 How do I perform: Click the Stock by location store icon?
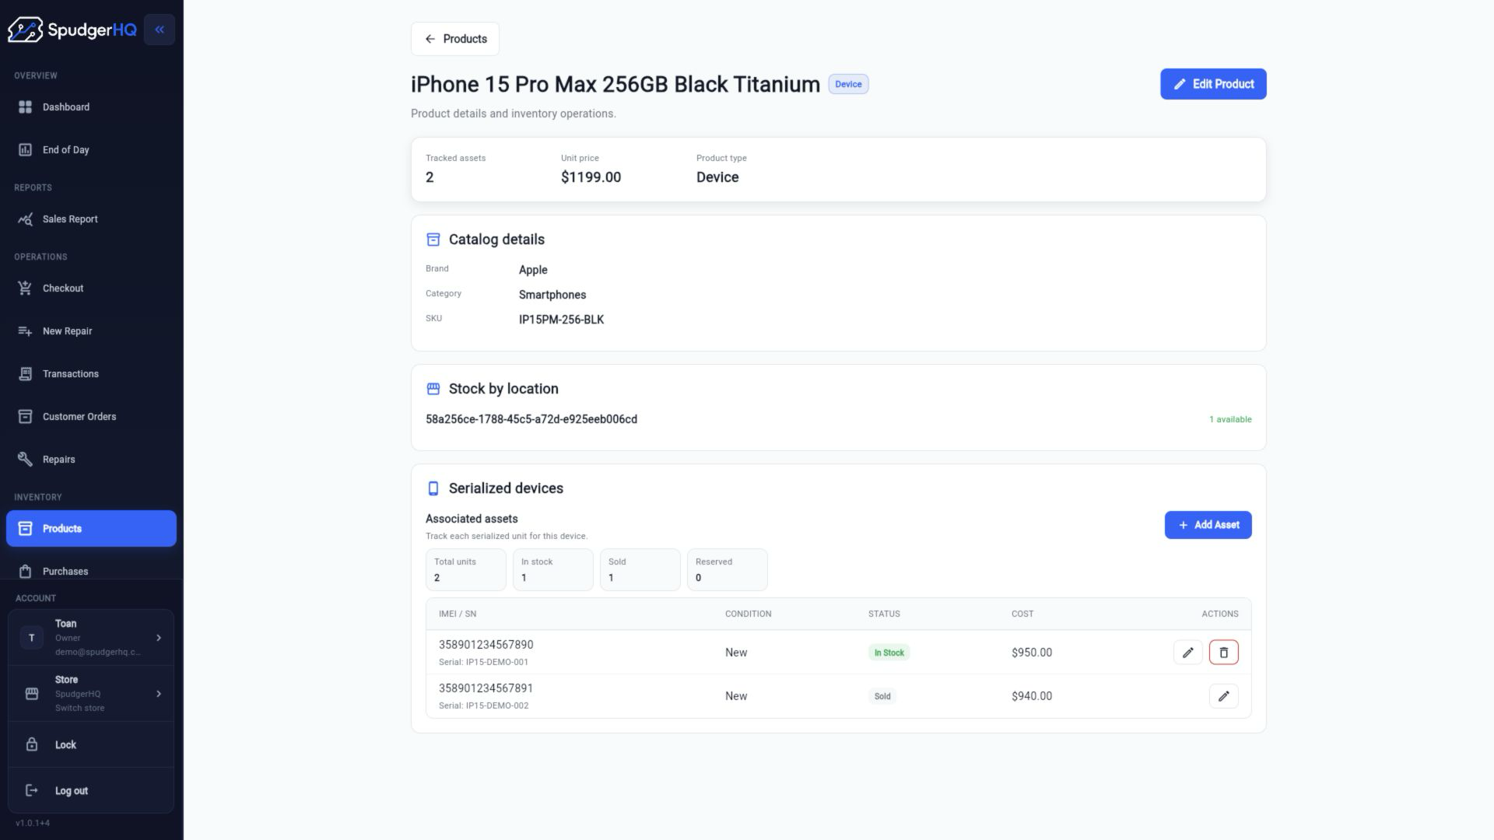[x=433, y=389]
